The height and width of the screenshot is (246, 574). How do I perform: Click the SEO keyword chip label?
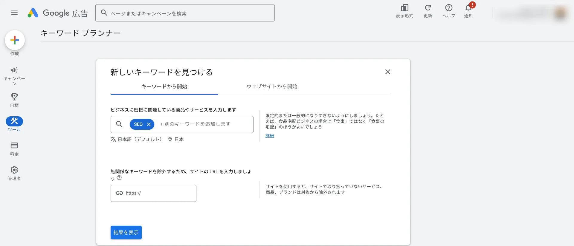click(x=138, y=124)
